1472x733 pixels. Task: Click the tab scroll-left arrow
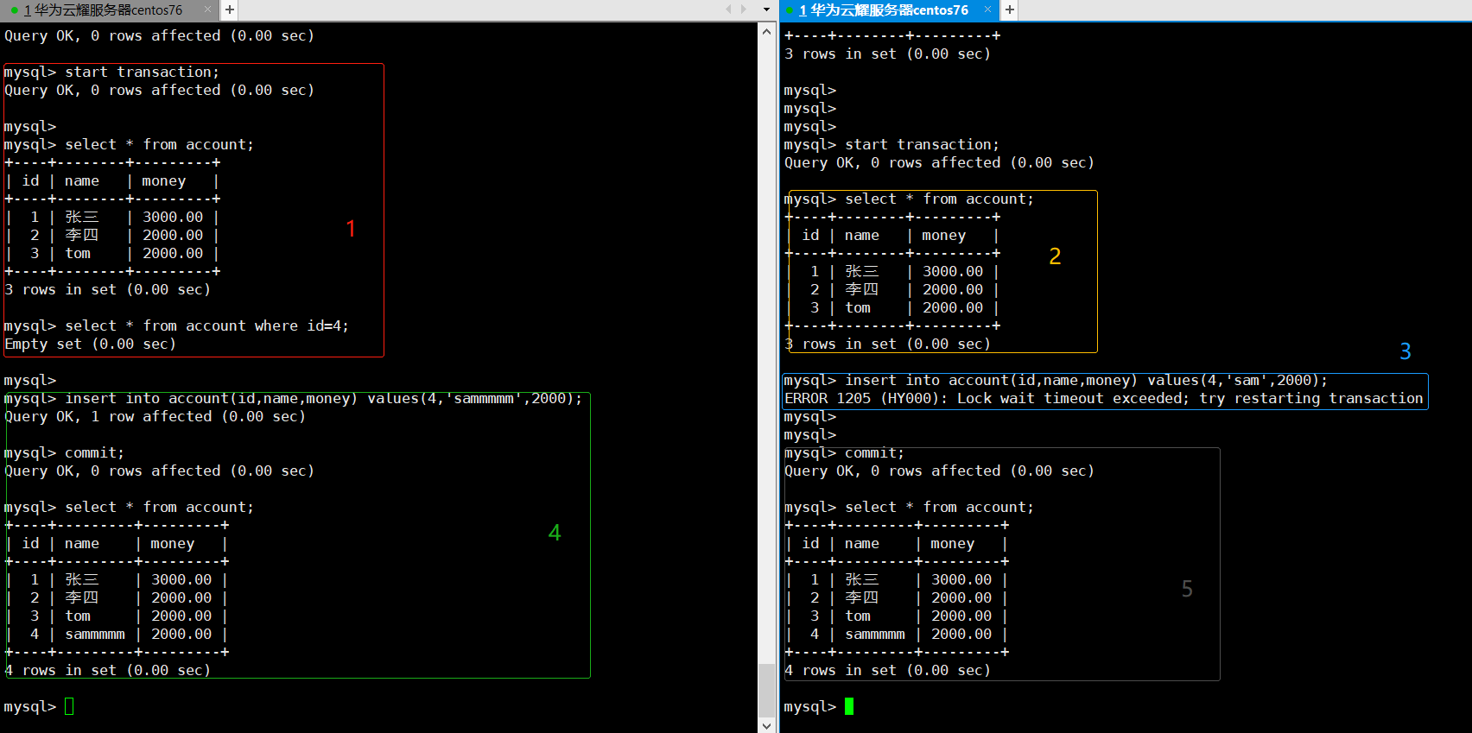[x=728, y=9]
